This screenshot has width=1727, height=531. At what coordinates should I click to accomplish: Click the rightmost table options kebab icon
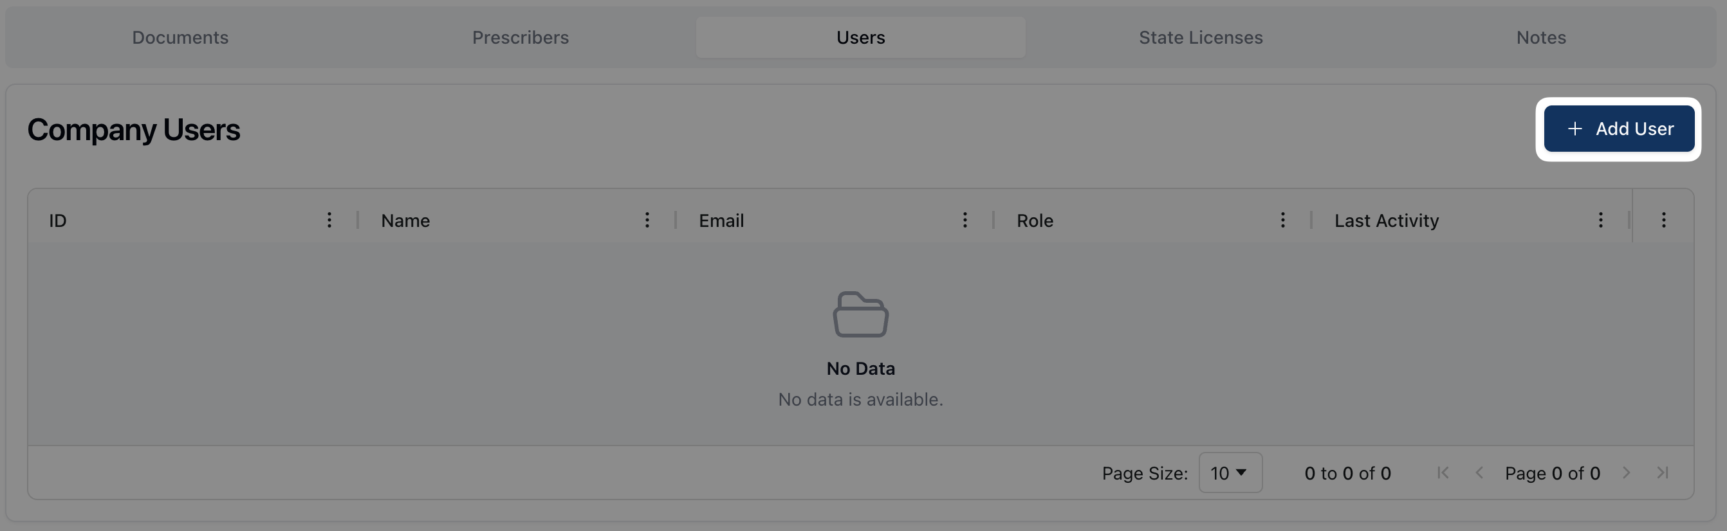point(1663,221)
